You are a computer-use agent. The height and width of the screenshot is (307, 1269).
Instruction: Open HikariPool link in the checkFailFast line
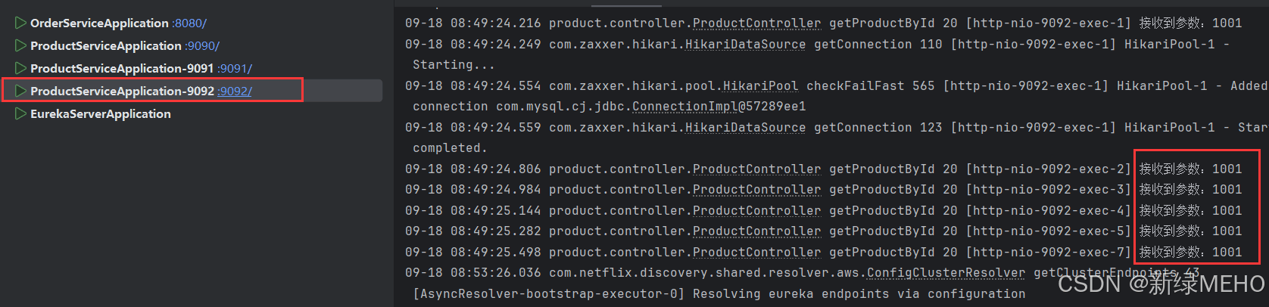click(760, 86)
